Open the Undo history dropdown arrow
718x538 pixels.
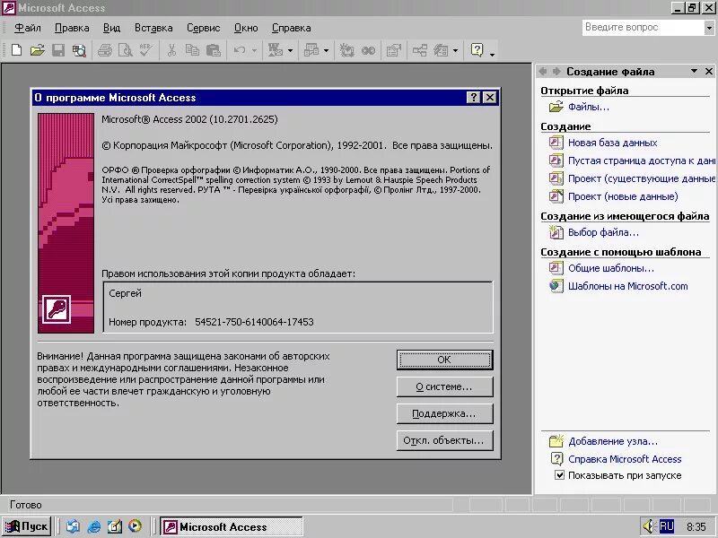tap(254, 50)
